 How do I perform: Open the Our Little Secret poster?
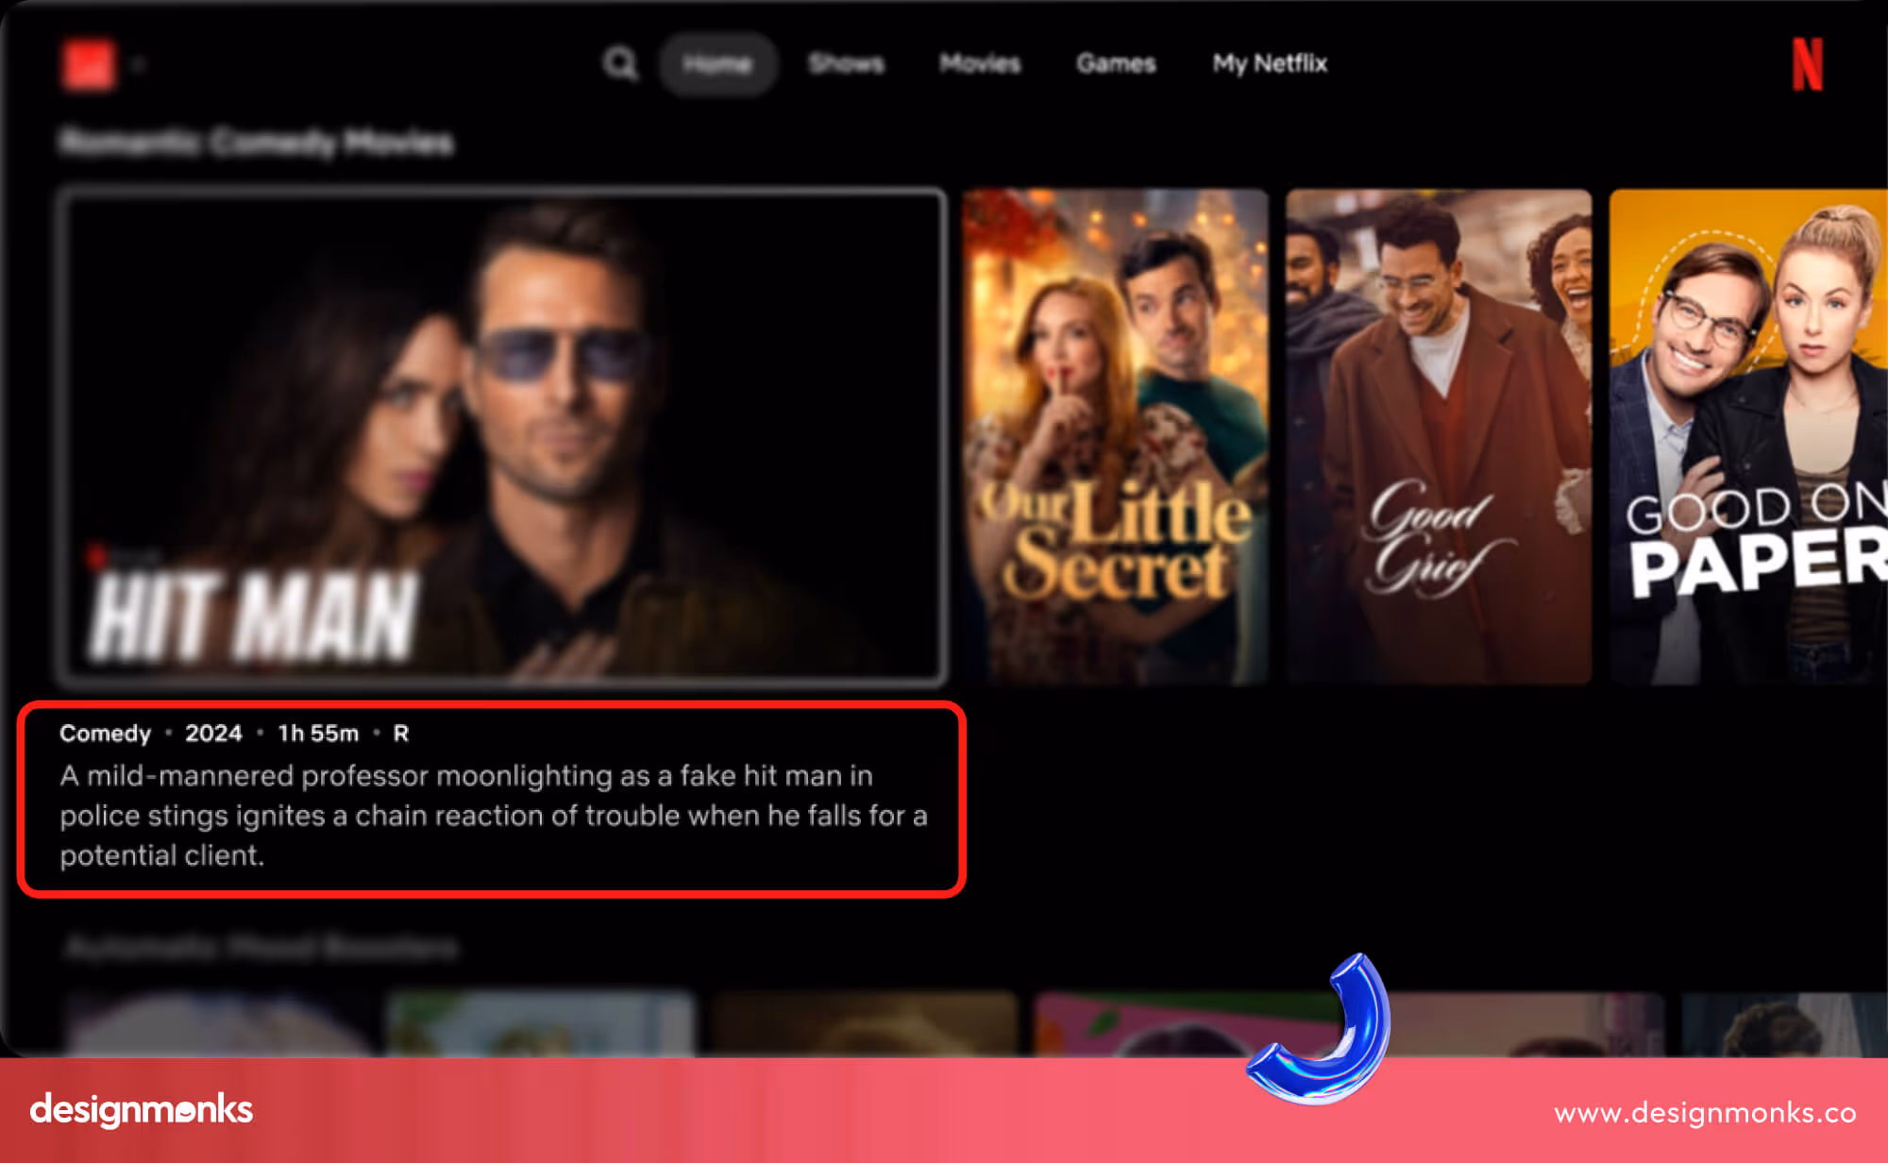1115,436
